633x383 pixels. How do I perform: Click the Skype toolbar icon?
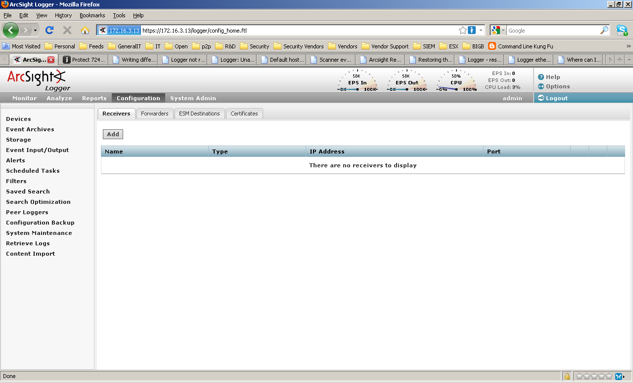click(x=622, y=30)
